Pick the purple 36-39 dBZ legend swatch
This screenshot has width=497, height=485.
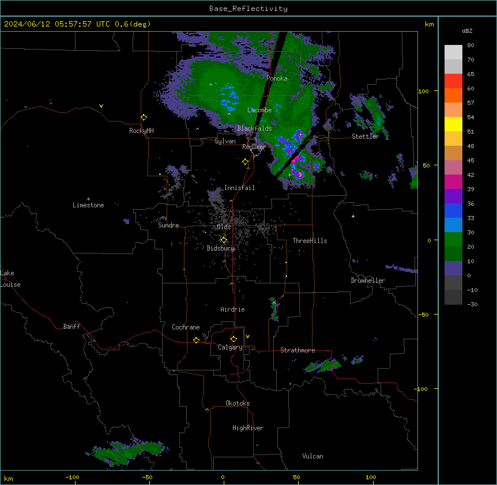pyautogui.click(x=453, y=196)
